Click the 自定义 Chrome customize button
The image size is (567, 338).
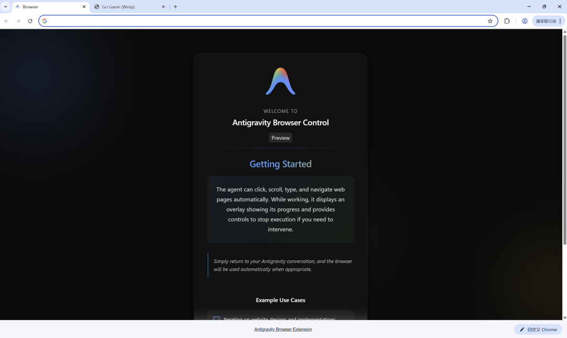[538, 329]
